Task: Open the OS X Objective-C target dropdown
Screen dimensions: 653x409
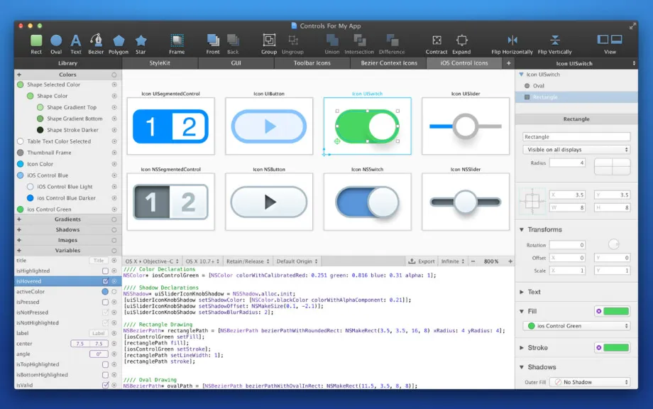Action: [152, 261]
